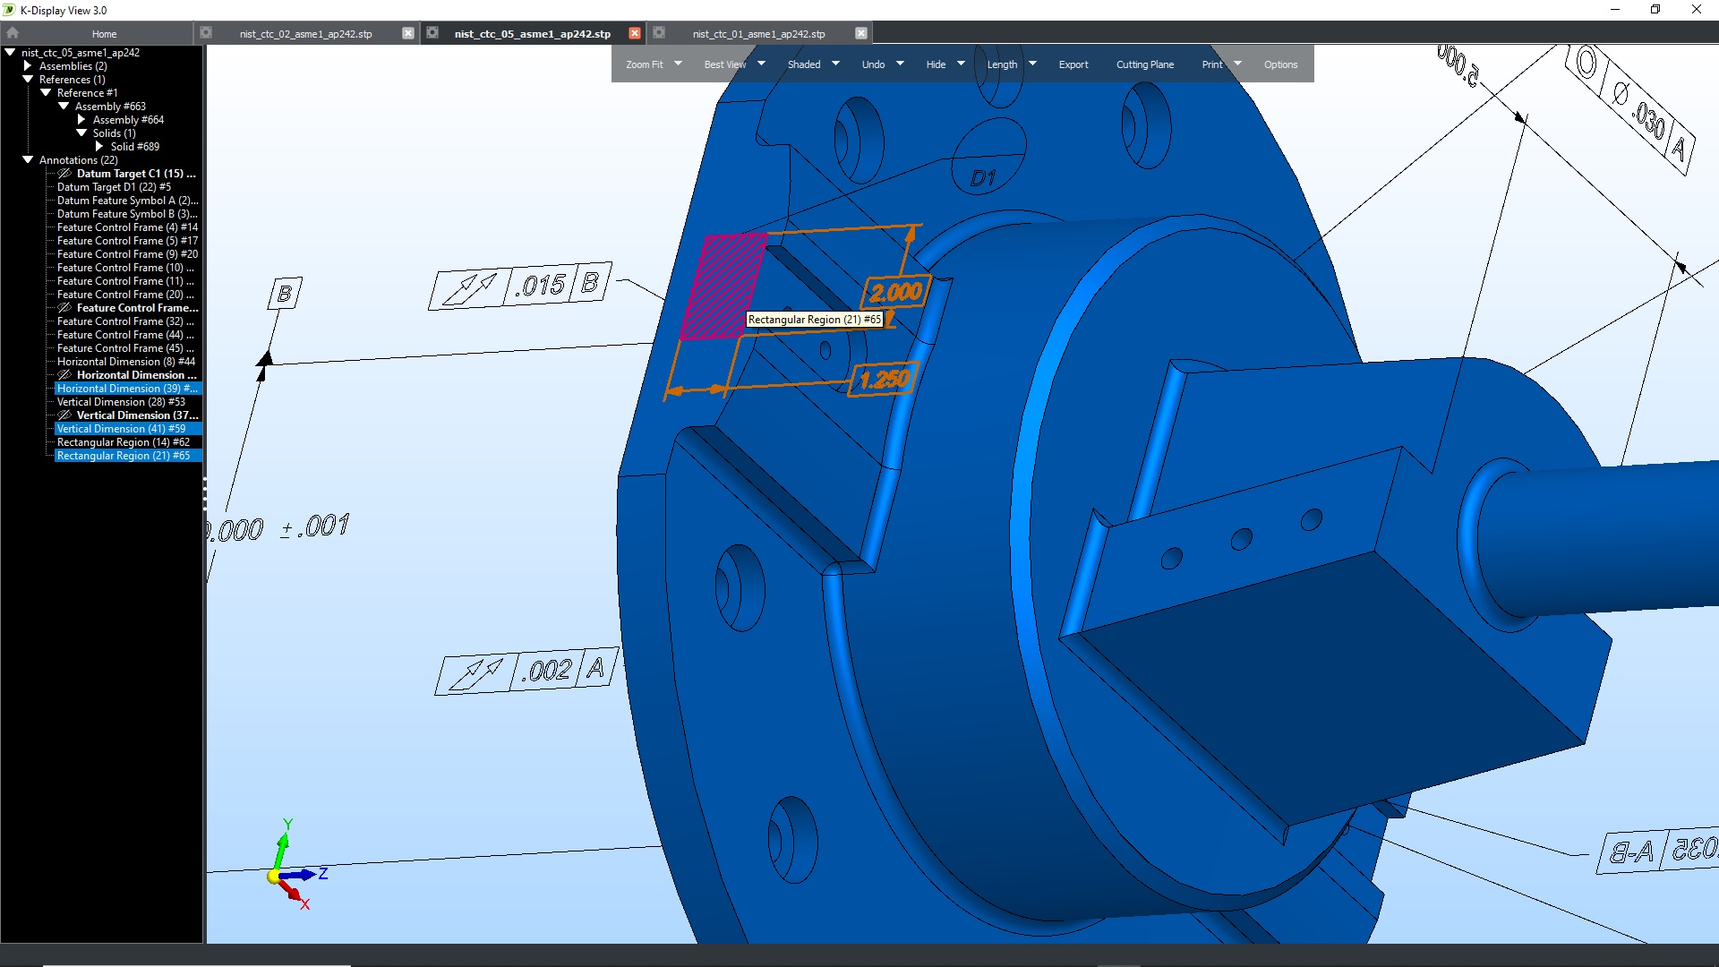Open the Shaded display mode dropdown arrow
This screenshot has height=967, width=1719.
pos(835,64)
